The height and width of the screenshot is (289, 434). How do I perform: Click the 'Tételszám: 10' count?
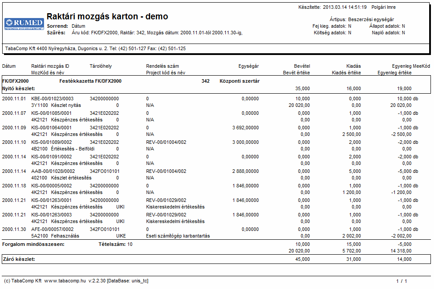pyautogui.click(x=115, y=244)
